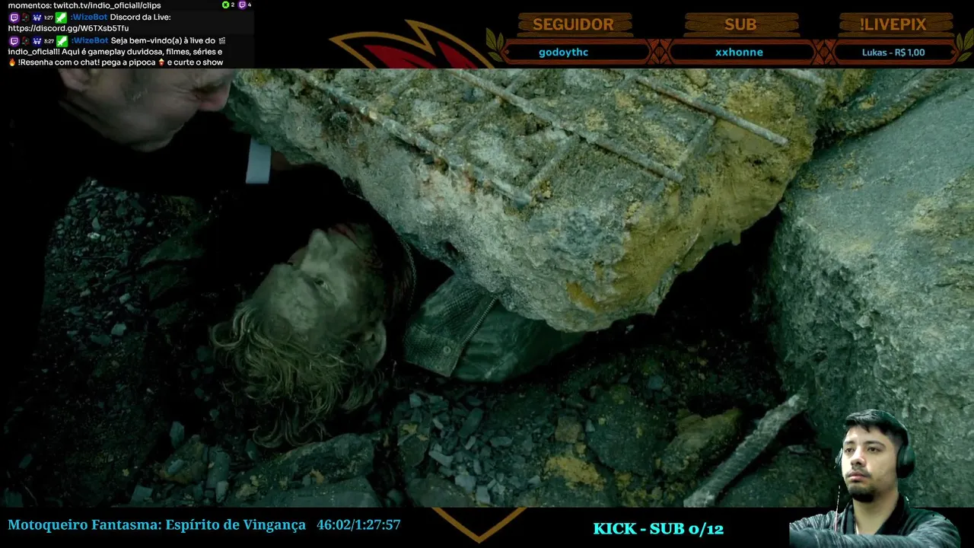Viewport: 974px width, 548px height.
Task: Open the twitch.tv/indio_oficiall/clips link
Action: pos(107,5)
